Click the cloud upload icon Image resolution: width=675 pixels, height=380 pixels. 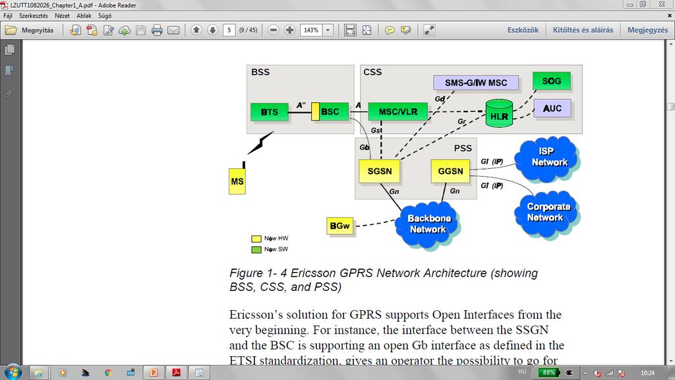pos(125,30)
